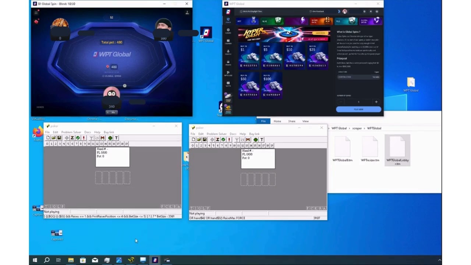Click red exclamation icon in right poker window

tap(229, 140)
